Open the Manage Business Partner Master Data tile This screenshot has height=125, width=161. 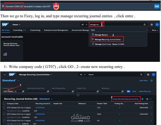[12, 51]
